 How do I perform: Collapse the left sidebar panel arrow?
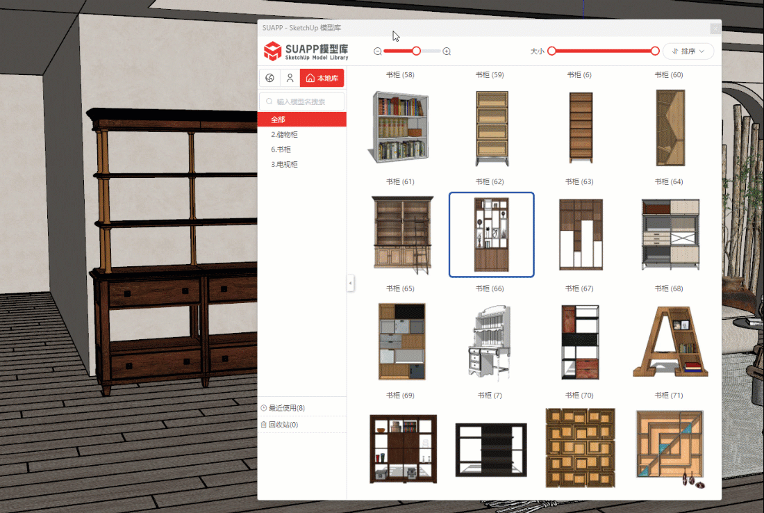click(350, 283)
